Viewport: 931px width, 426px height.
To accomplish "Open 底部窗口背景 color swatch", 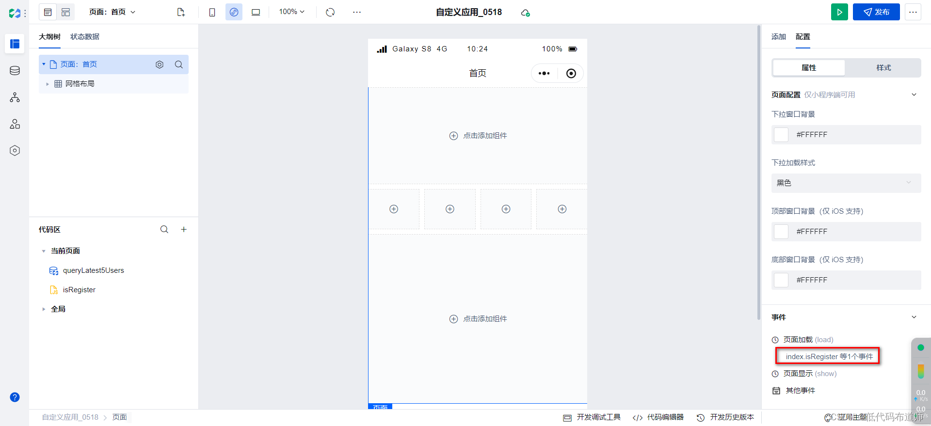I will click(781, 280).
